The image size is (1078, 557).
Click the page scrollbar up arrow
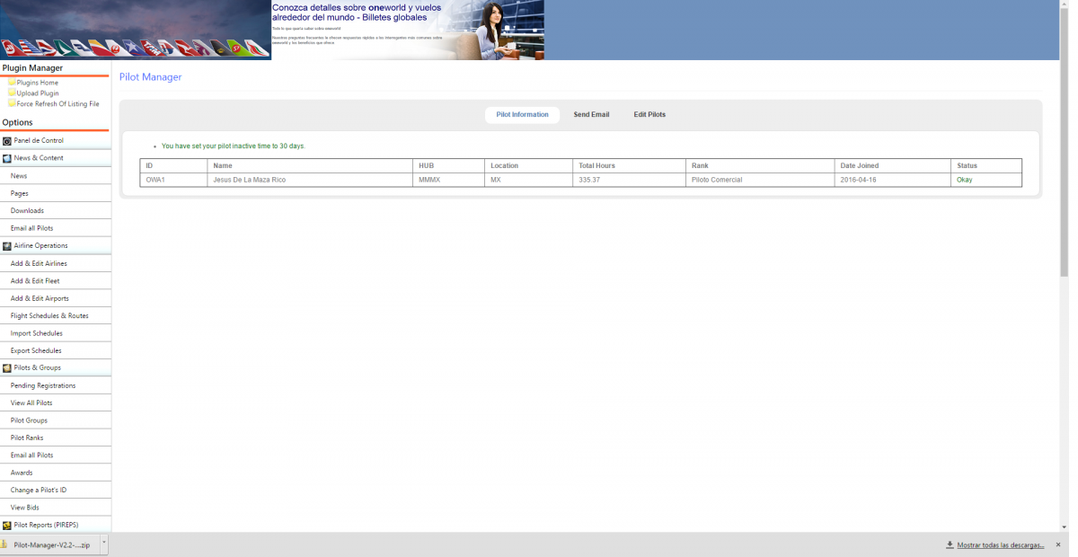(1065, 4)
